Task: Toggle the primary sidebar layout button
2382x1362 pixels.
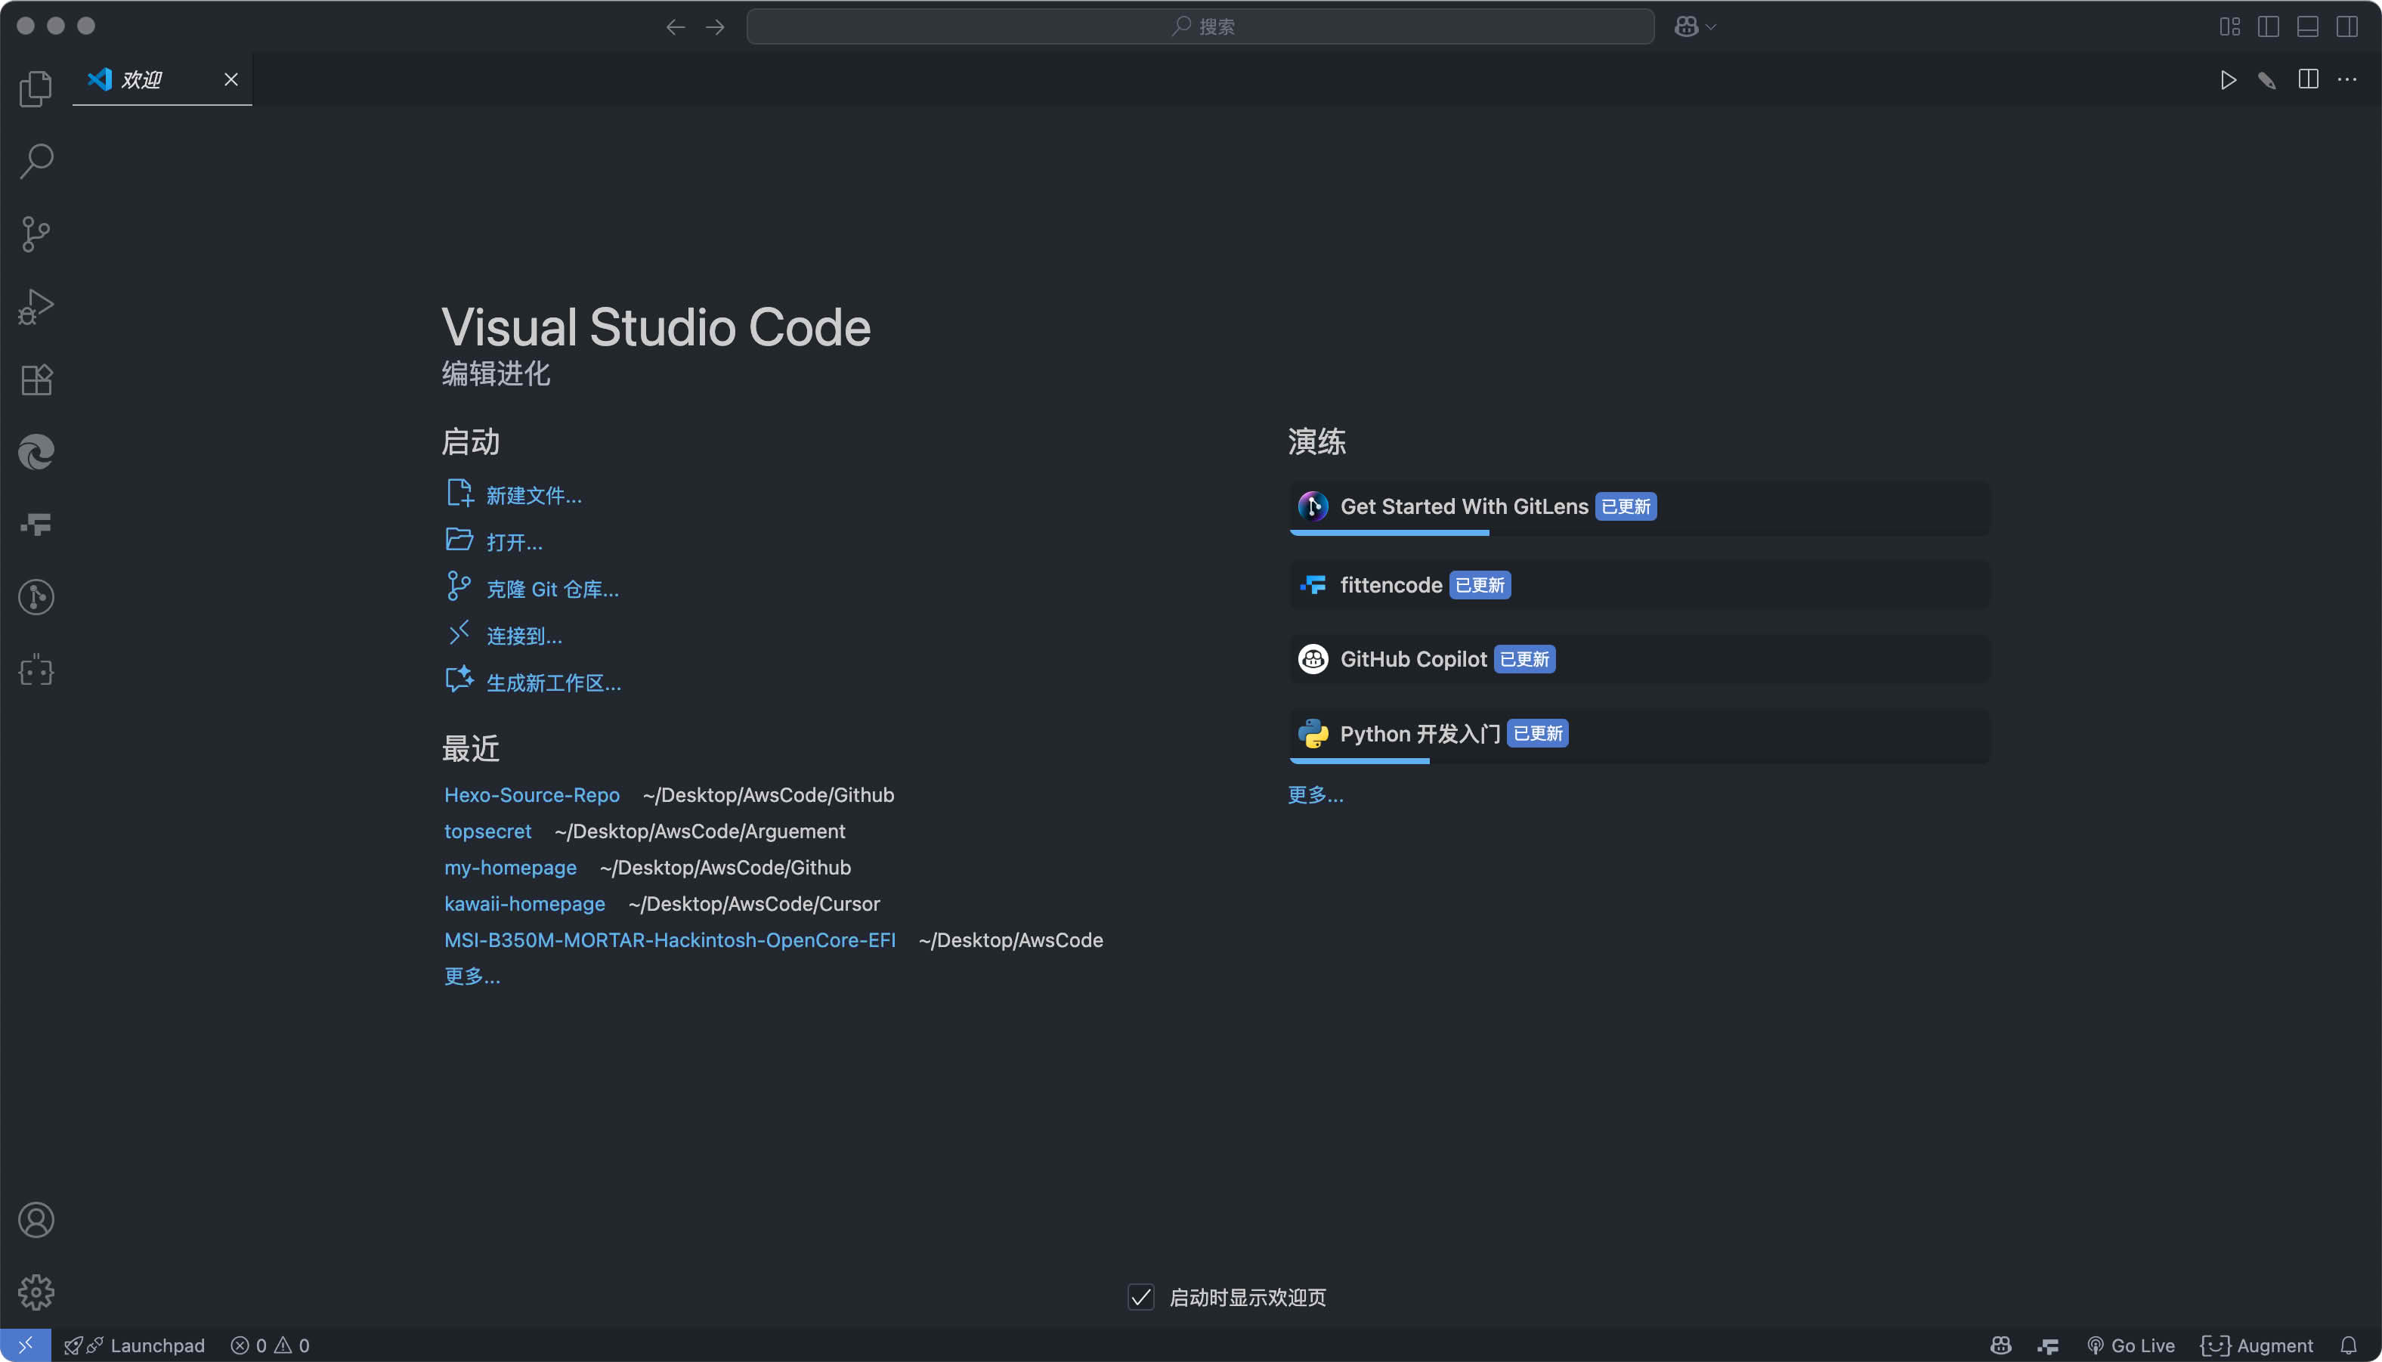Action: point(2268,26)
